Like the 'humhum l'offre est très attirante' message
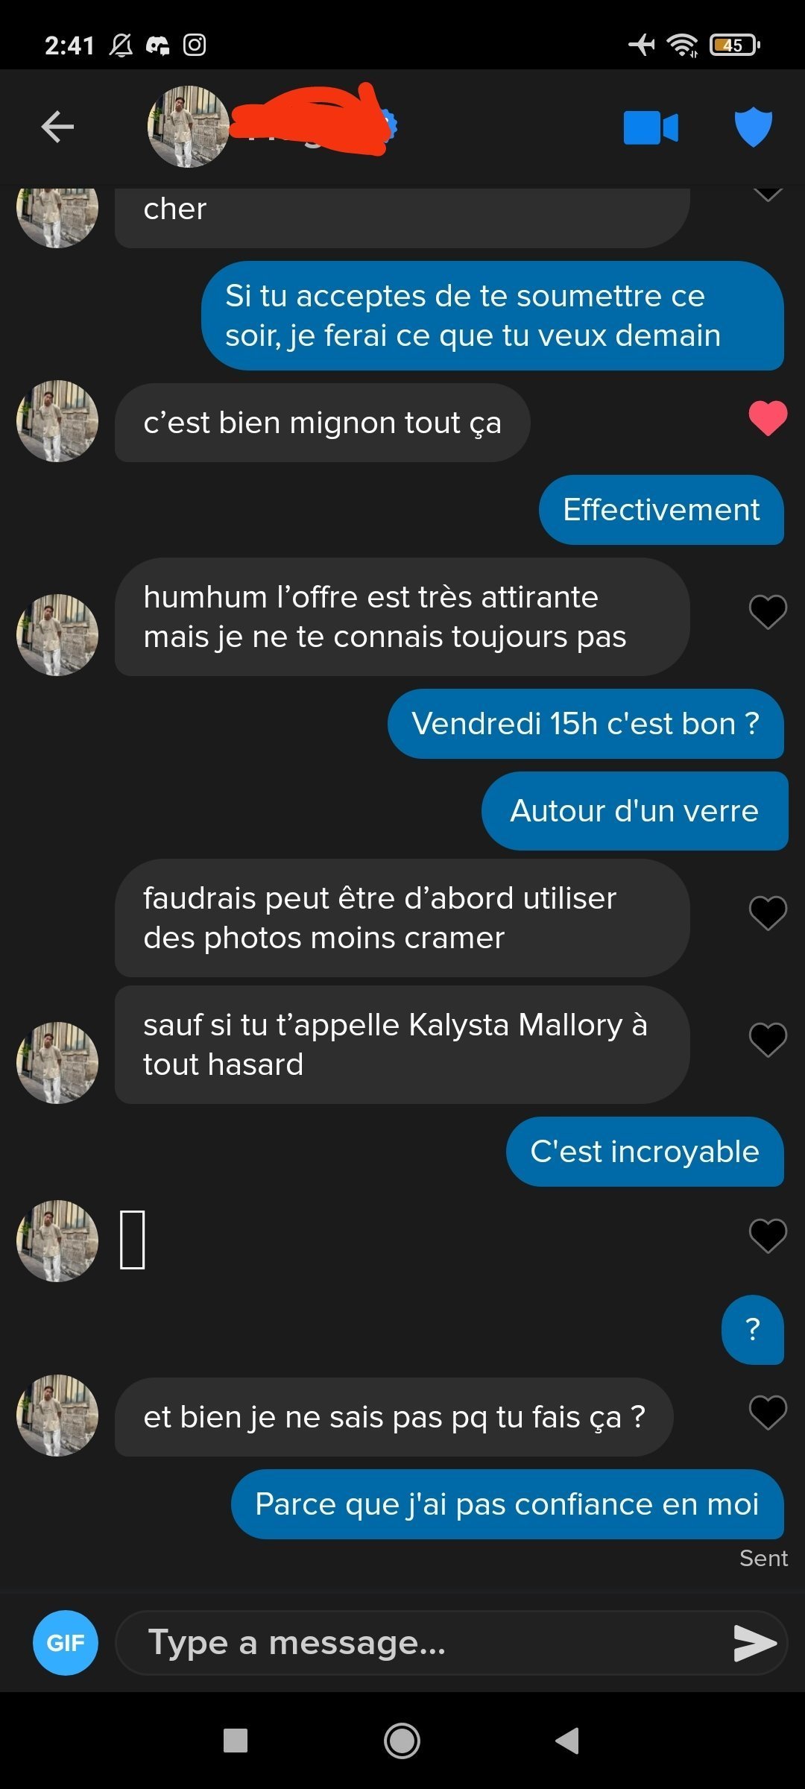The width and height of the screenshot is (805, 1789). pyautogui.click(x=768, y=612)
